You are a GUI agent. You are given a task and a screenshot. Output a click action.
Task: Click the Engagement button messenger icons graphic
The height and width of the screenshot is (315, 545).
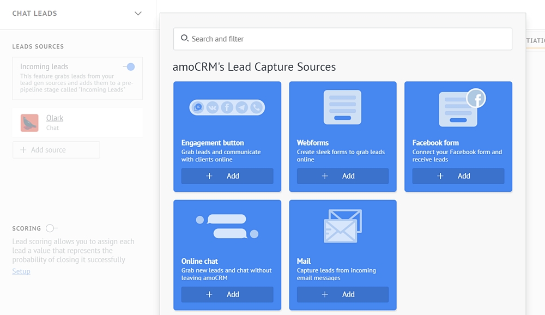[x=227, y=107]
